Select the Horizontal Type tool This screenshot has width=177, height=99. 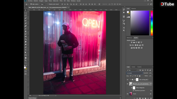[26, 50]
